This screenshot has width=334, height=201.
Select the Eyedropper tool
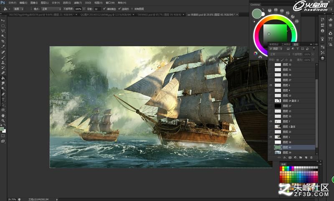pyautogui.click(x=3, y=46)
